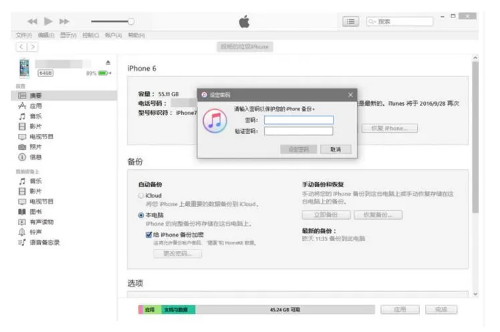Open the 语音备忘录 voice memos icon

(22, 242)
